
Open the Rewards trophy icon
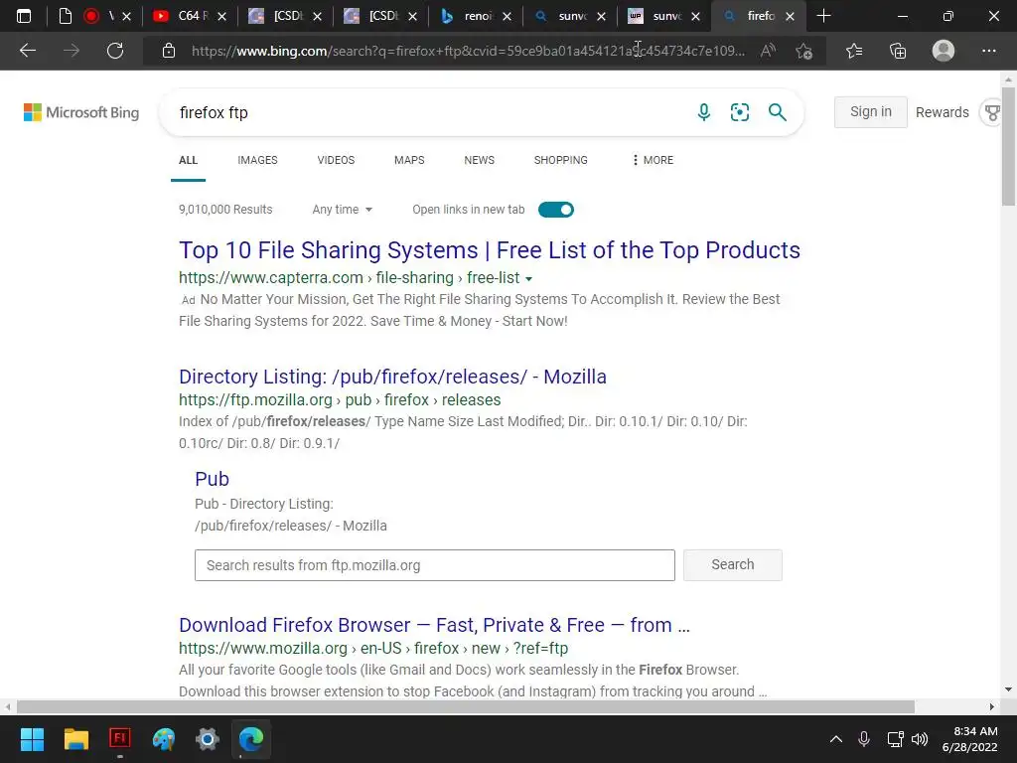(x=992, y=113)
